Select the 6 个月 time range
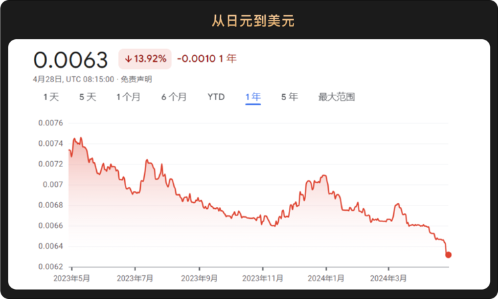 174,97
